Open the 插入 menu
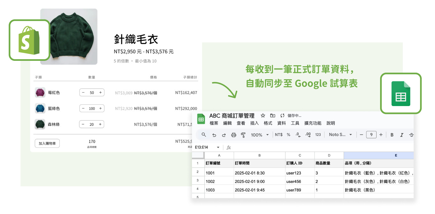435x214 pixels. point(254,123)
